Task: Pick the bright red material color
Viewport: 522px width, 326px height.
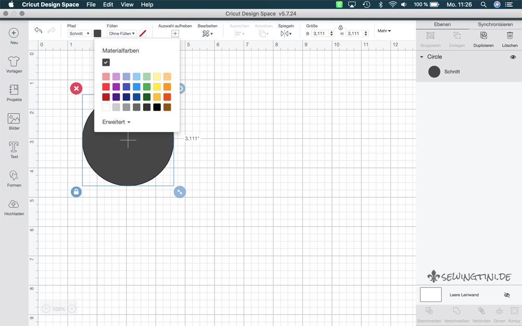Action: click(106, 87)
